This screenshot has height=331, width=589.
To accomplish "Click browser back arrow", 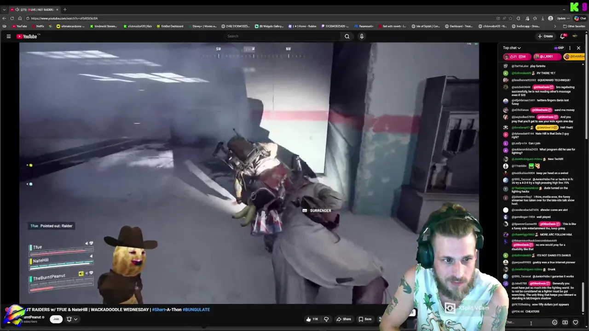I will tap(4, 18).
